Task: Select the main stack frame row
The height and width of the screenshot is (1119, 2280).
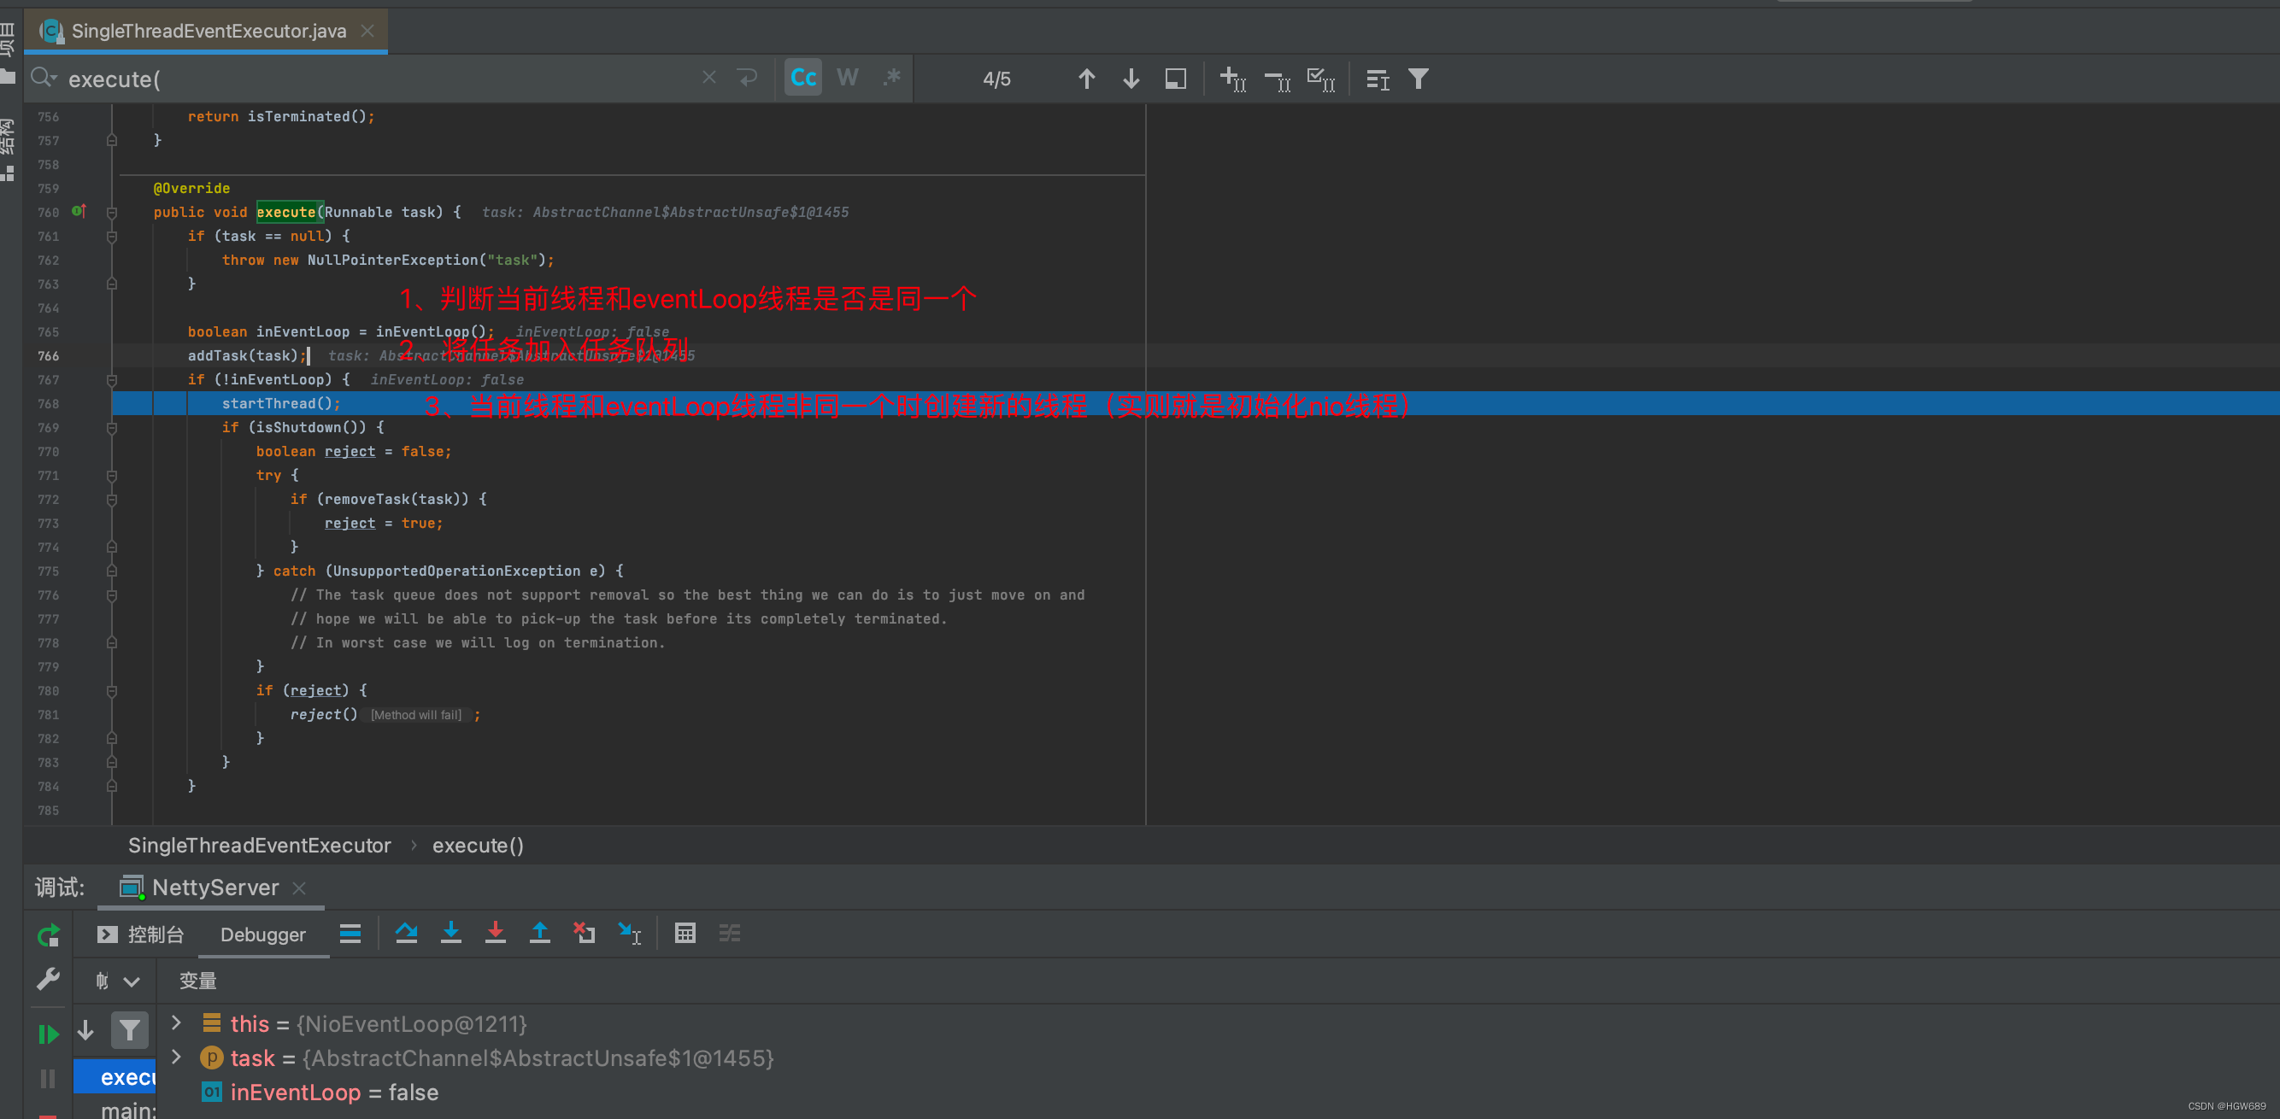Action: (115, 1109)
